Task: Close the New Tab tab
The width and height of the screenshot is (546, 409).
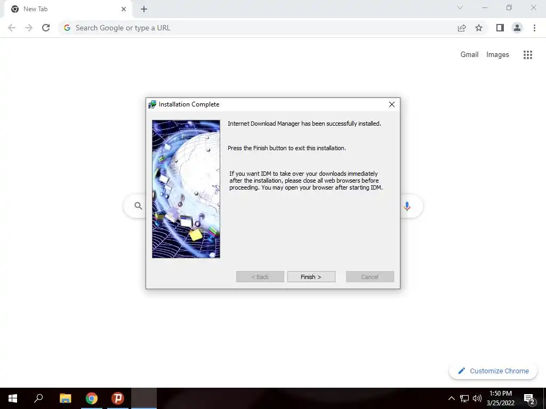Action: (124, 9)
